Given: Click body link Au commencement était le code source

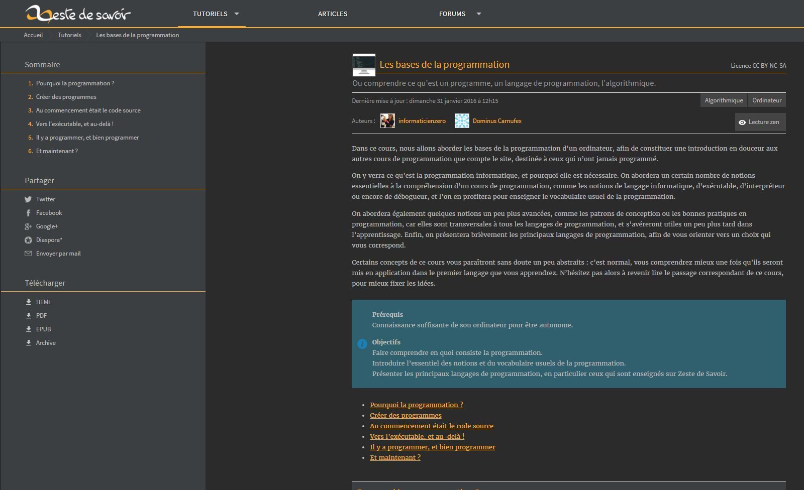Looking at the screenshot, I should 432,426.
